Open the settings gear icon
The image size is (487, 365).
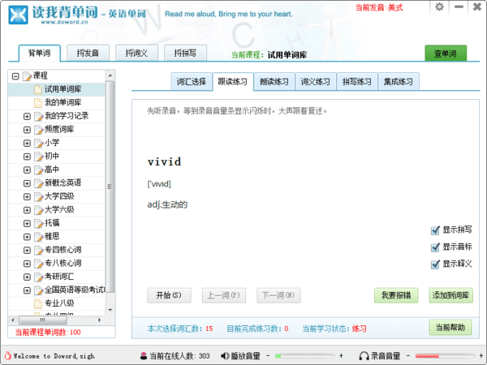click(439, 6)
